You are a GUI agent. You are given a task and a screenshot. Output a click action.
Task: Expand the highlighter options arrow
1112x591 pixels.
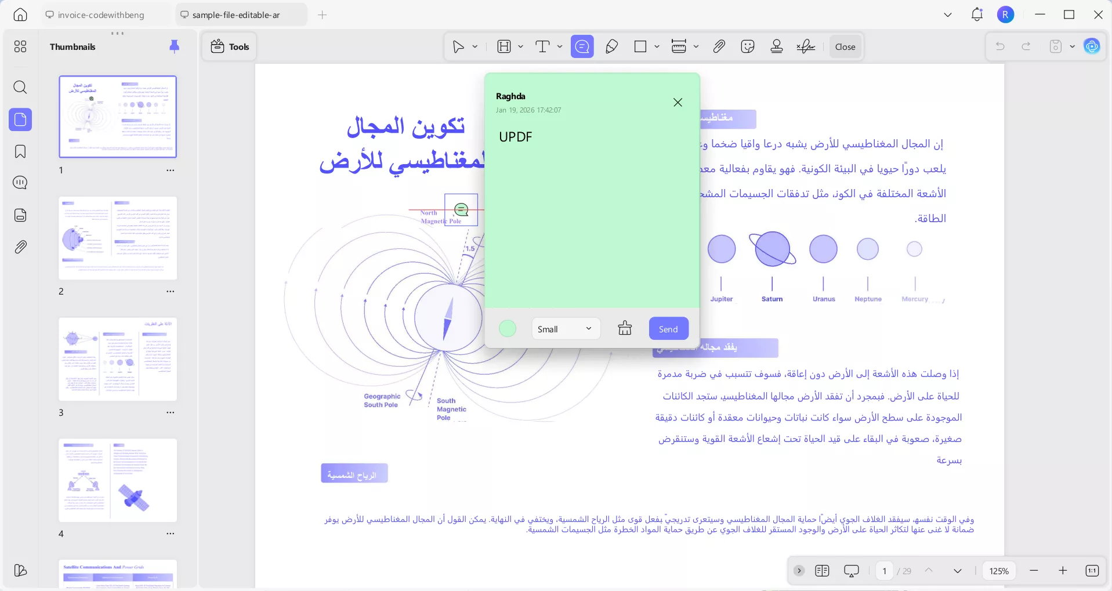[521, 47]
